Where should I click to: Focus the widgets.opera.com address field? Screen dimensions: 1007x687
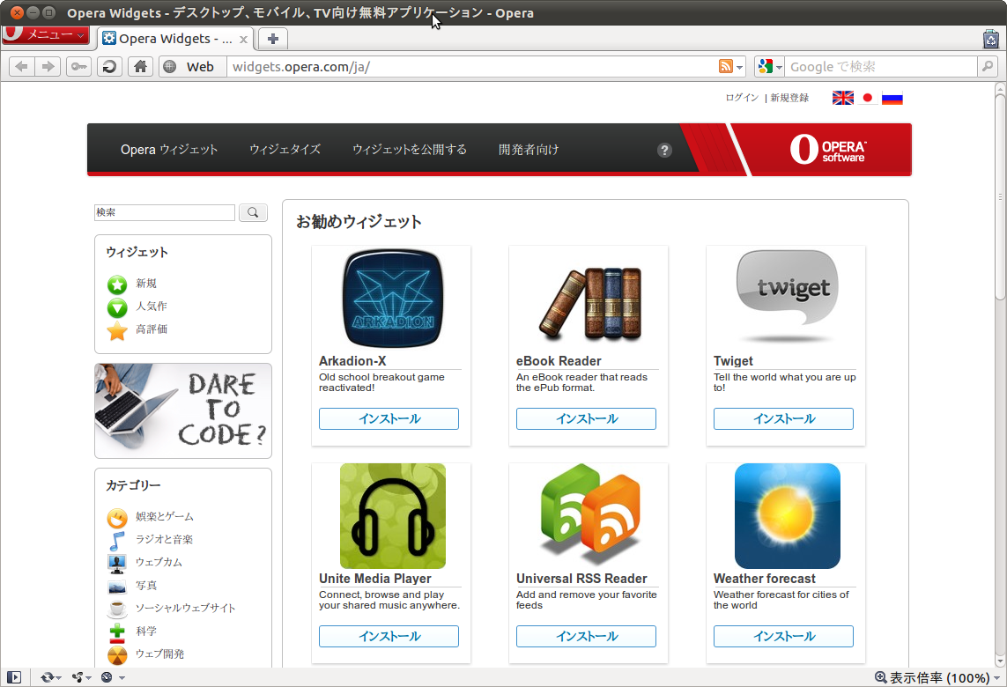click(472, 66)
